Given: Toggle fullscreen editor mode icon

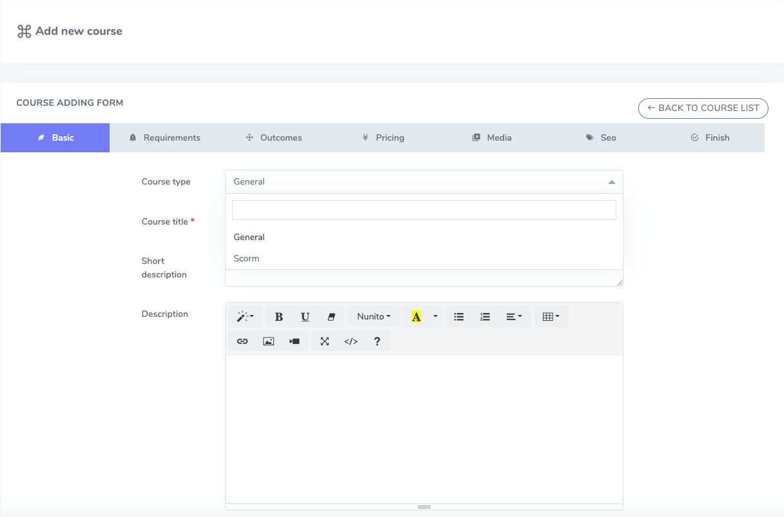Looking at the screenshot, I should [x=325, y=341].
